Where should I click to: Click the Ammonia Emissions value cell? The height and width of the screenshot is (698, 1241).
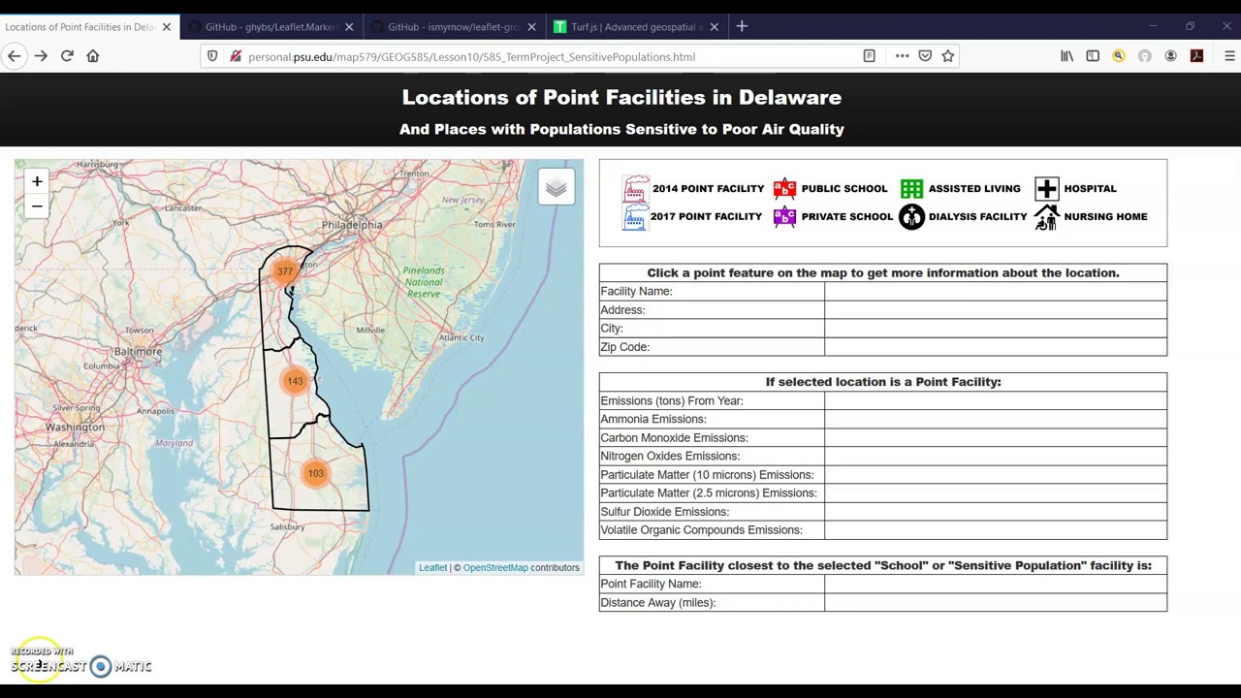click(996, 419)
